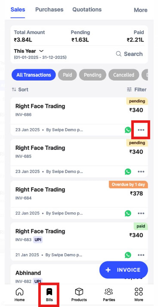Open Products from the bottom bar
This screenshot has height=307, width=158.
coord(79,294)
